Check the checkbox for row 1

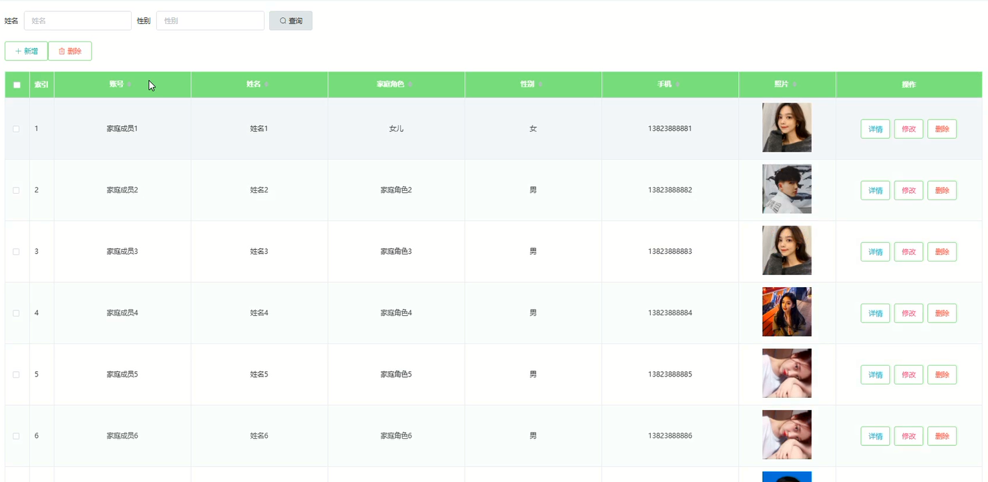(16, 128)
